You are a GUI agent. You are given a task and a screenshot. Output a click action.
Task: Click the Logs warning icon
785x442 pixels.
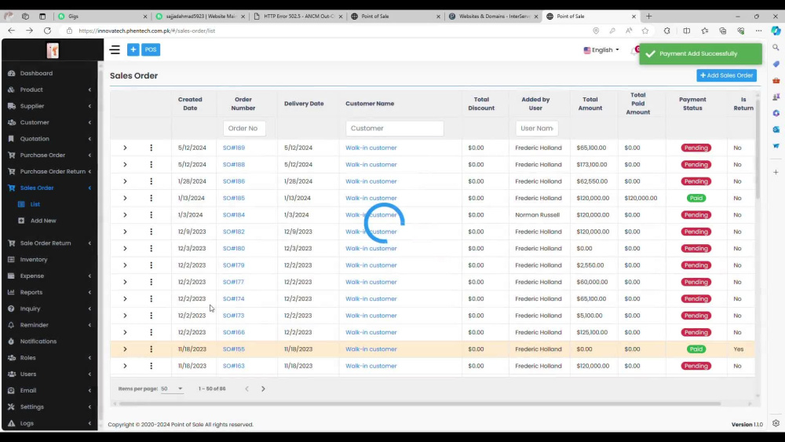11,423
